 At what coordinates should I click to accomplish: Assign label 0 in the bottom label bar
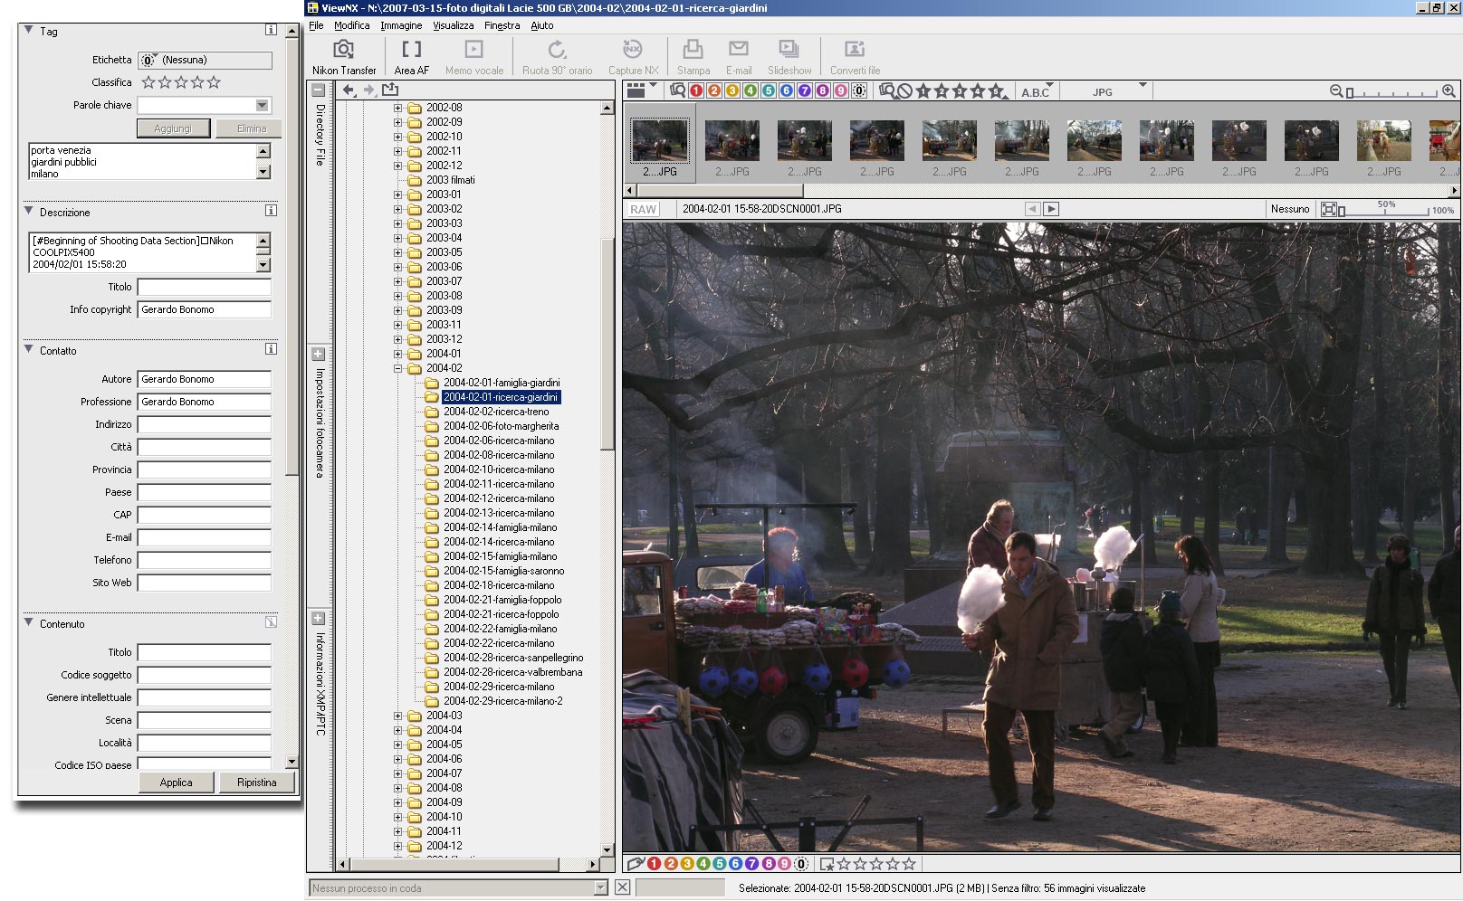tap(800, 864)
